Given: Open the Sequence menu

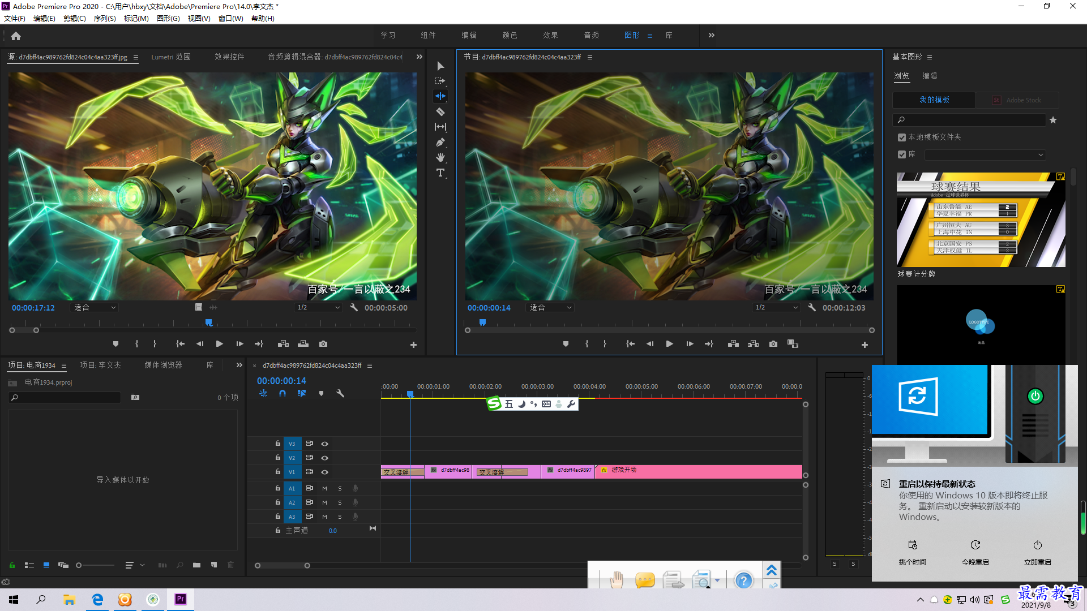Looking at the screenshot, I should pos(105,18).
